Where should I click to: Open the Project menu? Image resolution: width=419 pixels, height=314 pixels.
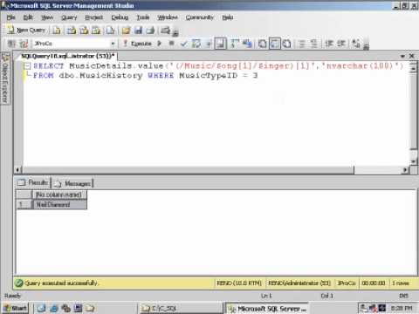(93, 17)
